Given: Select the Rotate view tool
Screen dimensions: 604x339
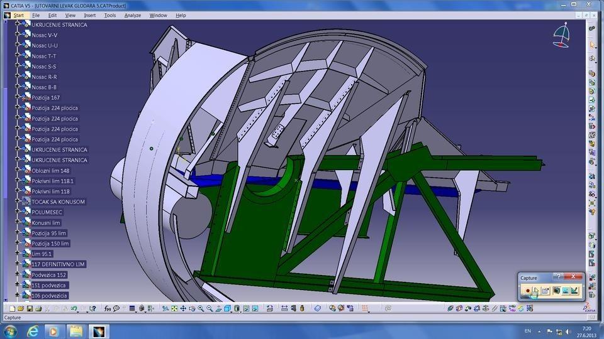Looking at the screenshot, I should click(x=192, y=308).
